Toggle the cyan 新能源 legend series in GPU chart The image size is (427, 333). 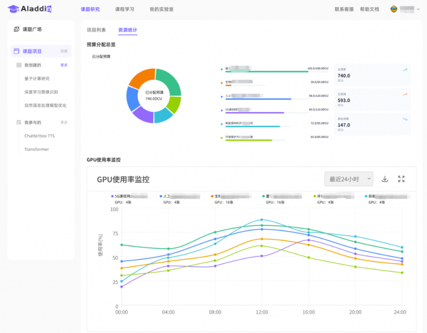click(x=377, y=197)
